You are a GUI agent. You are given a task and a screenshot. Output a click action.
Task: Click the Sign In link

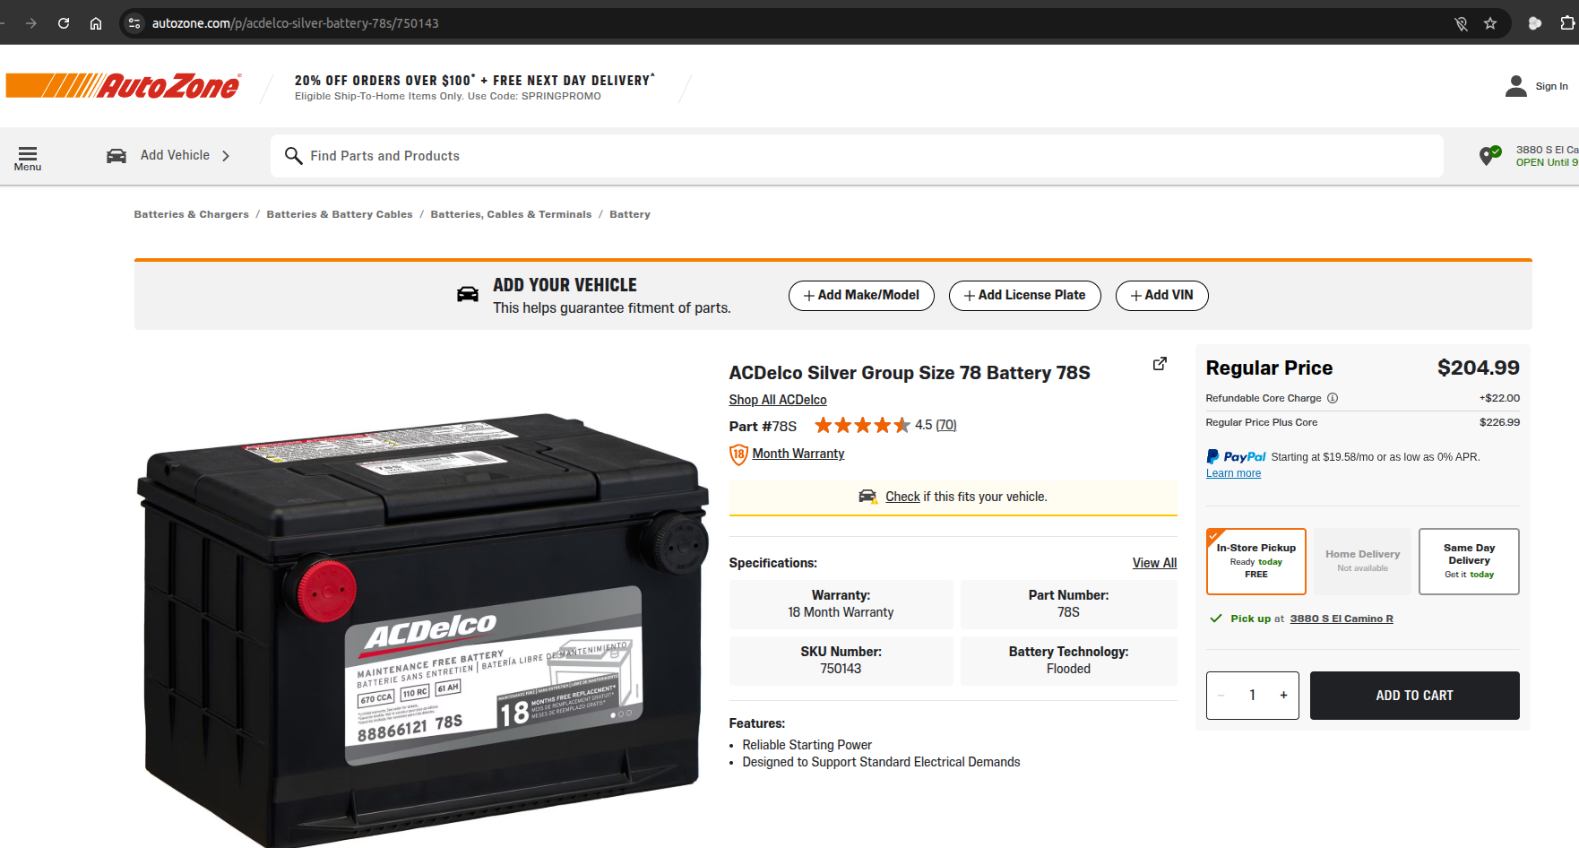point(1551,86)
